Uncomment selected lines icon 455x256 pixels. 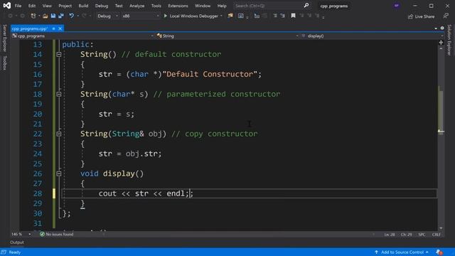click(282, 16)
